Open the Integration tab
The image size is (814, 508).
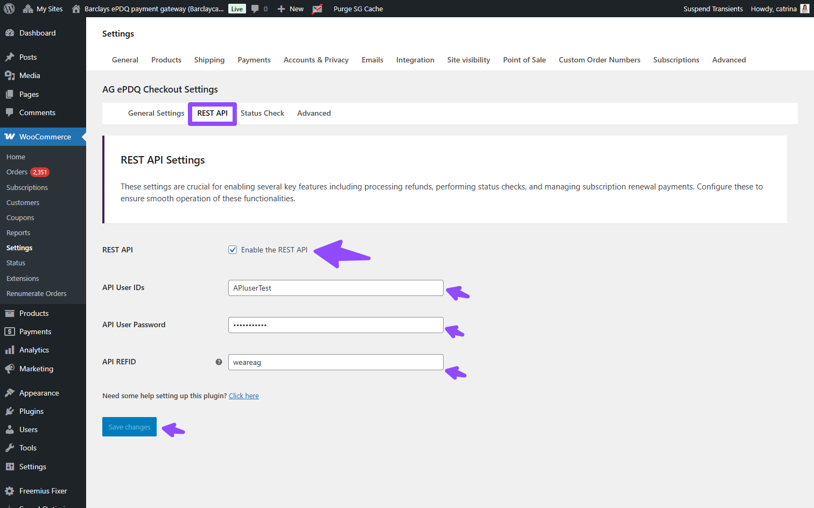[x=415, y=60]
